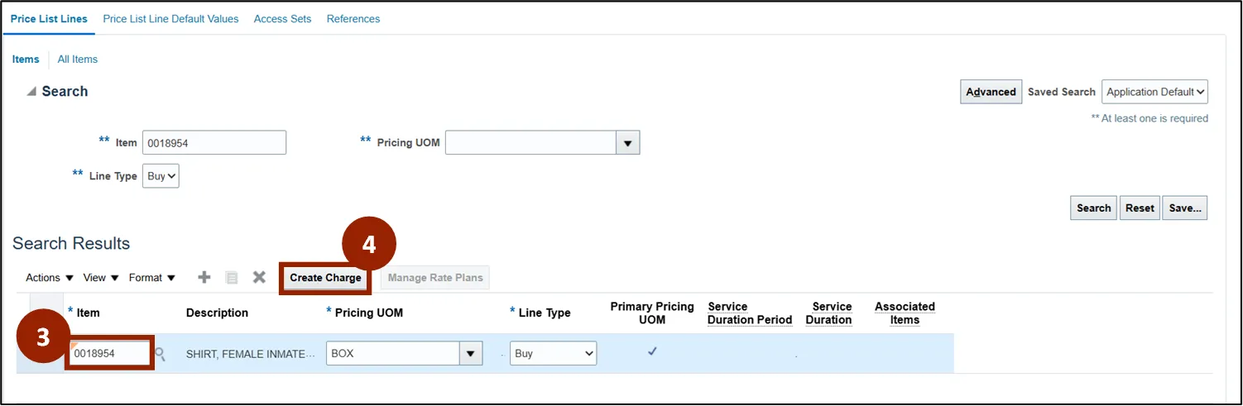Open the Pricing UOM search dropdown
The width and height of the screenshot is (1243, 406).
pyautogui.click(x=627, y=143)
